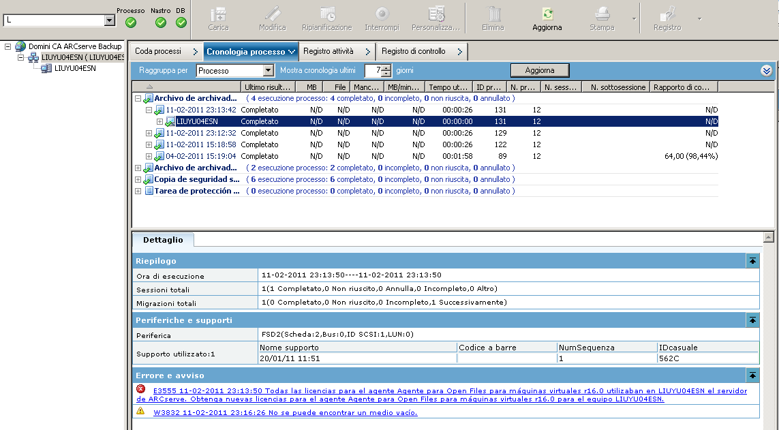Click the Ripianificazione toolbar icon
The width and height of the screenshot is (779, 430).
pyautogui.click(x=327, y=14)
